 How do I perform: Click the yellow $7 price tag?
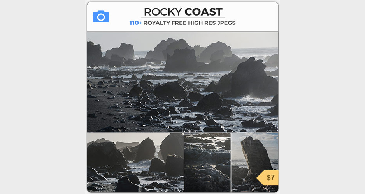(268, 178)
